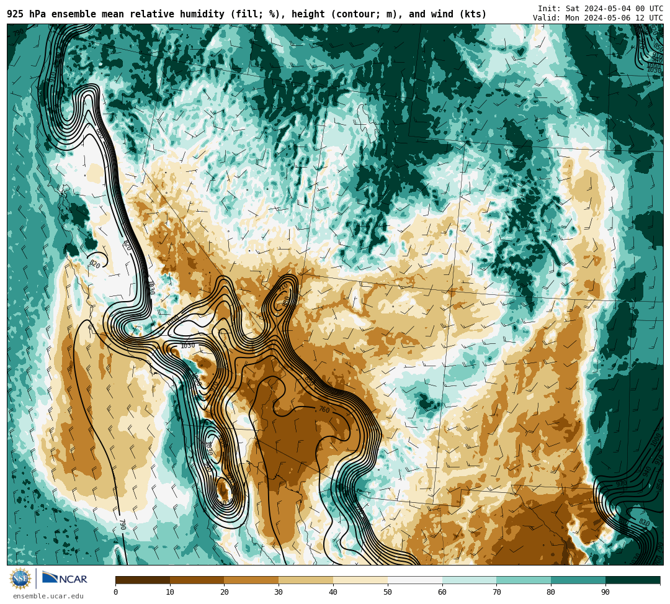The image size is (670, 604).
Task: Click the 0-10% darkest brown colorbar segment
Action: [x=143, y=580]
